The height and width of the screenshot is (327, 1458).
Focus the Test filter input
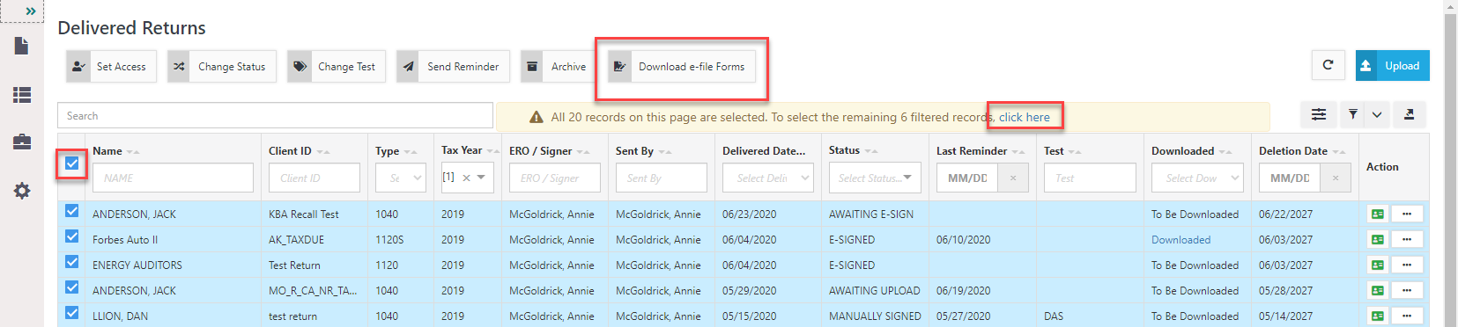click(1090, 178)
